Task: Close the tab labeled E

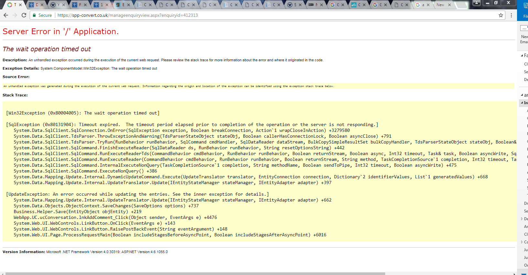Action: click(x=129, y=5)
